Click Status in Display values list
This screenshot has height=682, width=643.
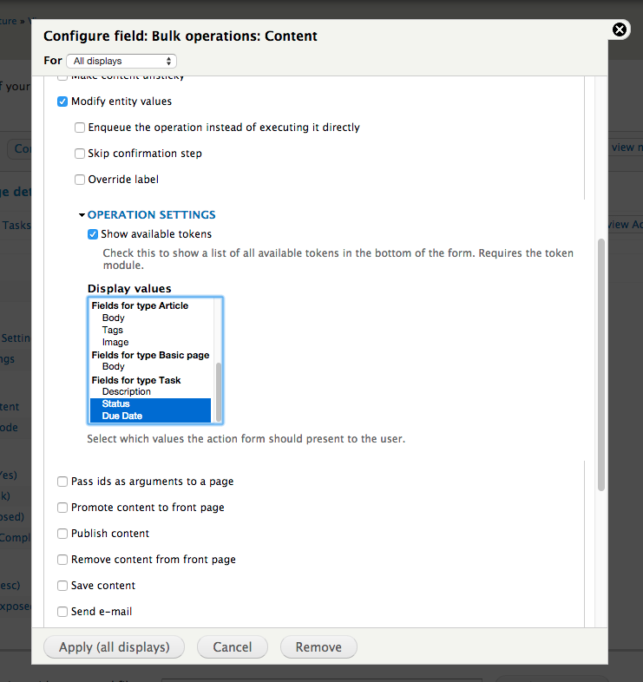[150, 404]
